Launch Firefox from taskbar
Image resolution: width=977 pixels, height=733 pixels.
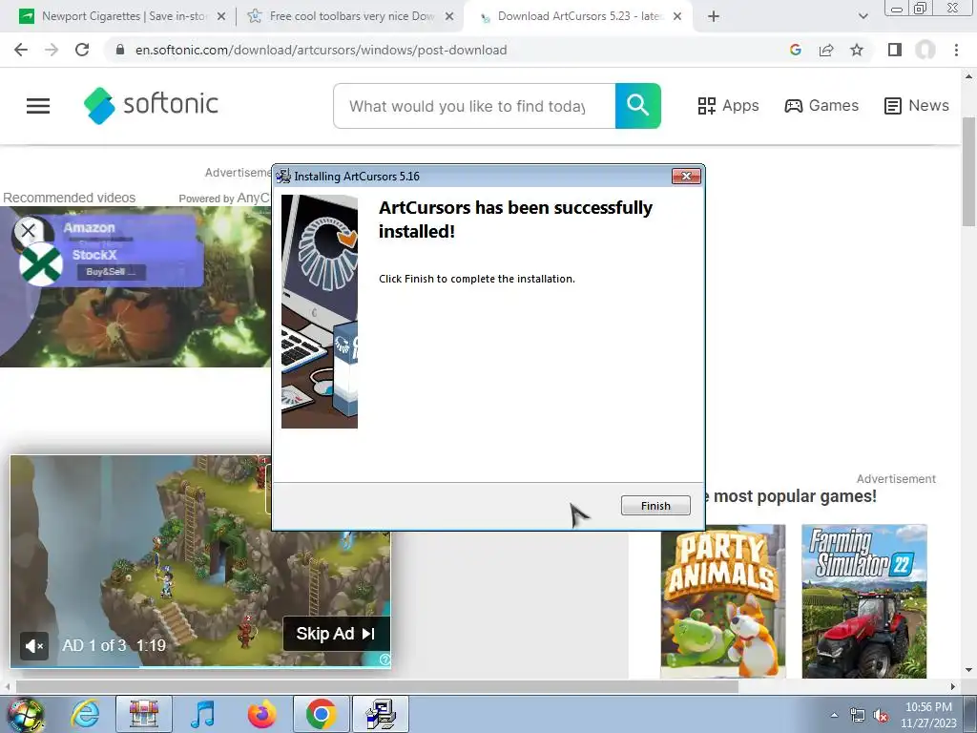[x=262, y=714]
